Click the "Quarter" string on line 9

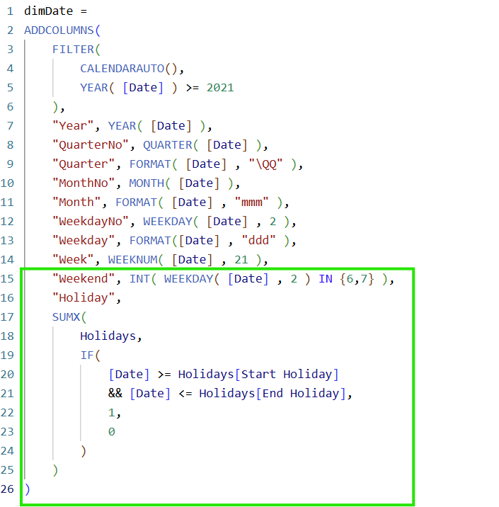84,164
